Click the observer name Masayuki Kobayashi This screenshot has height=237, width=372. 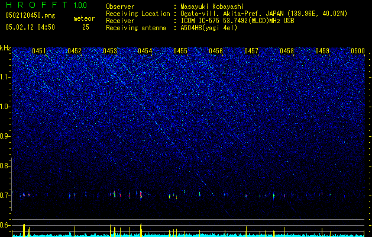pyautogui.click(x=212, y=7)
